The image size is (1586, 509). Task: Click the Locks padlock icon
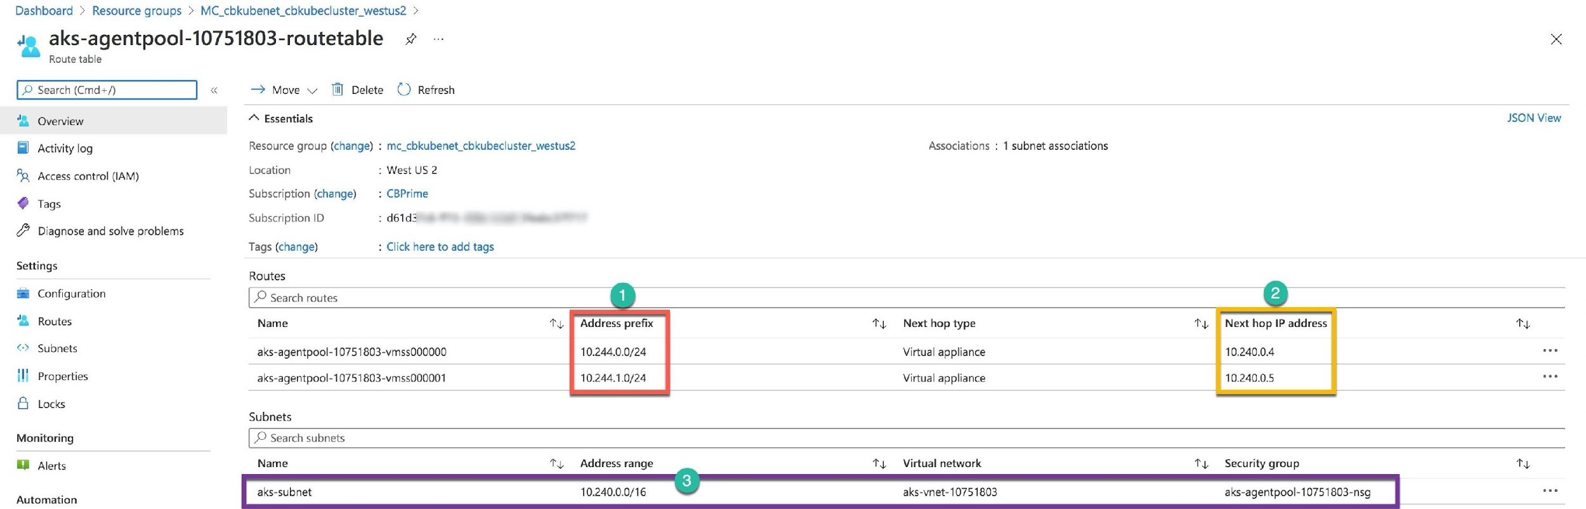[23, 403]
